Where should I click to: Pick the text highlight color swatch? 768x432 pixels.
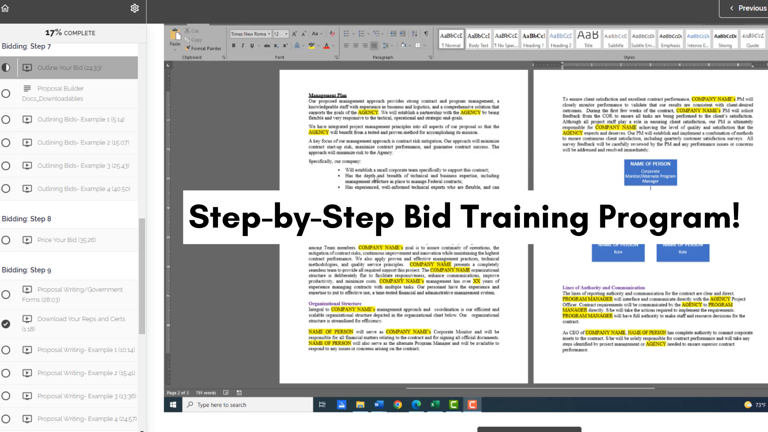pyautogui.click(x=311, y=46)
